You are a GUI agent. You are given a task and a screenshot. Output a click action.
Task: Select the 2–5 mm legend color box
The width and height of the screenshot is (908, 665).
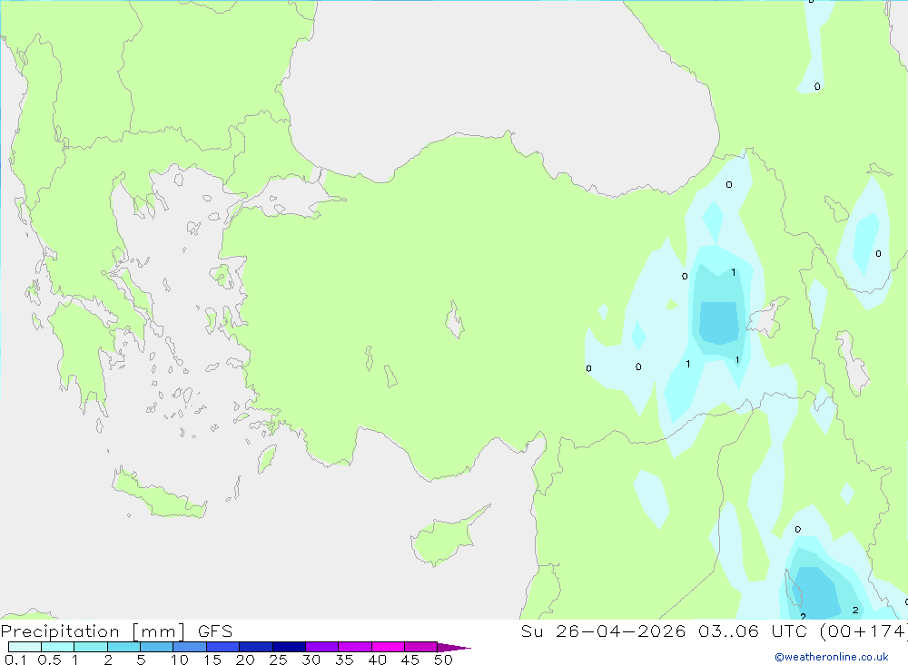pyautogui.click(x=123, y=647)
